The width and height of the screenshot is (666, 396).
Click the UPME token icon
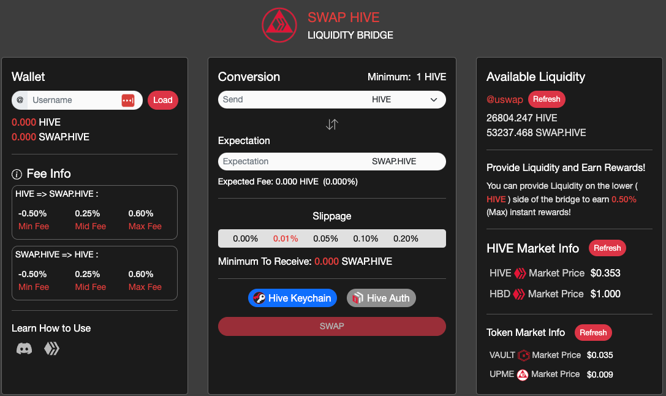(523, 375)
